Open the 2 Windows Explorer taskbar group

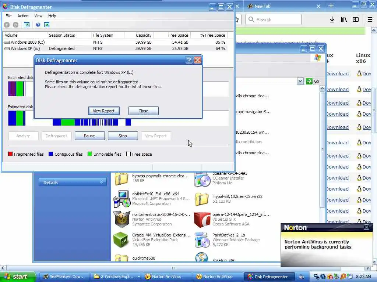[x=117, y=276]
